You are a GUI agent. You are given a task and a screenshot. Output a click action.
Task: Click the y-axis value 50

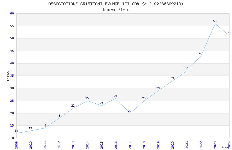click(x=12, y=38)
